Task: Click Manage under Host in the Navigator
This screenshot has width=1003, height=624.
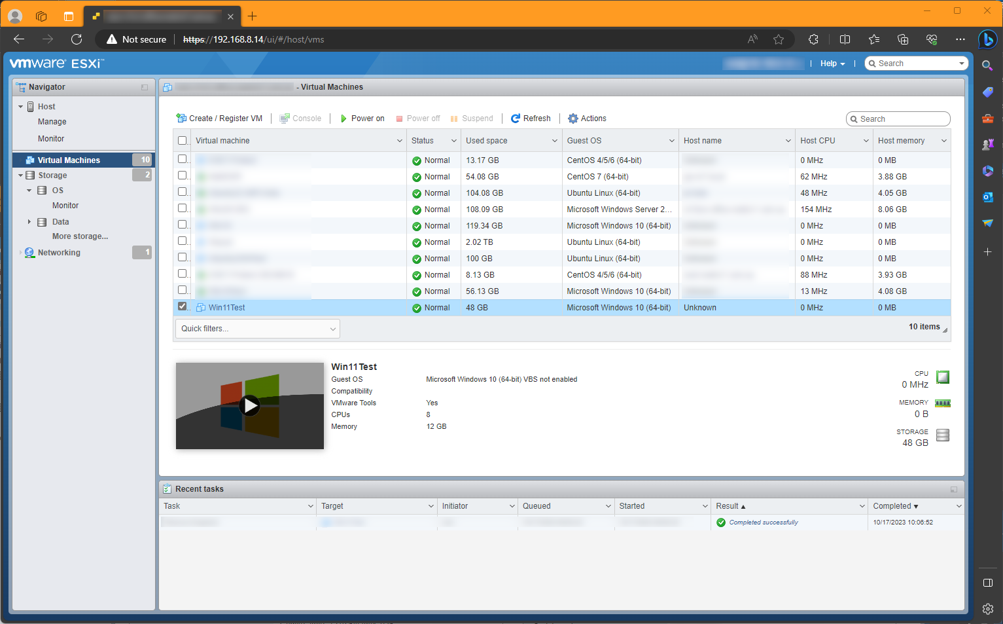Action: (x=52, y=121)
